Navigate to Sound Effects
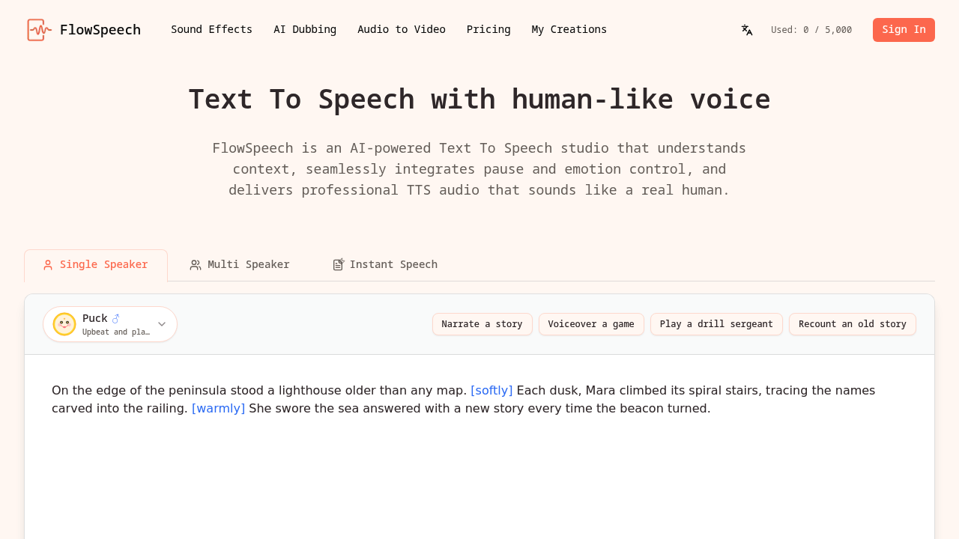Image resolution: width=959 pixels, height=539 pixels. (211, 29)
